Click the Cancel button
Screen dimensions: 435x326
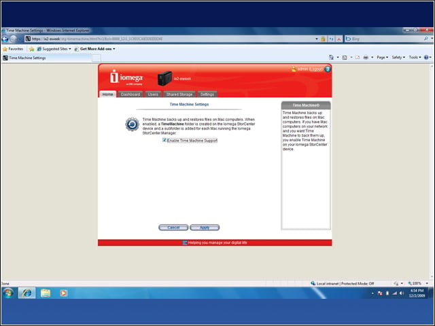coord(173,228)
